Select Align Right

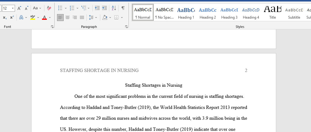pos(74,17)
